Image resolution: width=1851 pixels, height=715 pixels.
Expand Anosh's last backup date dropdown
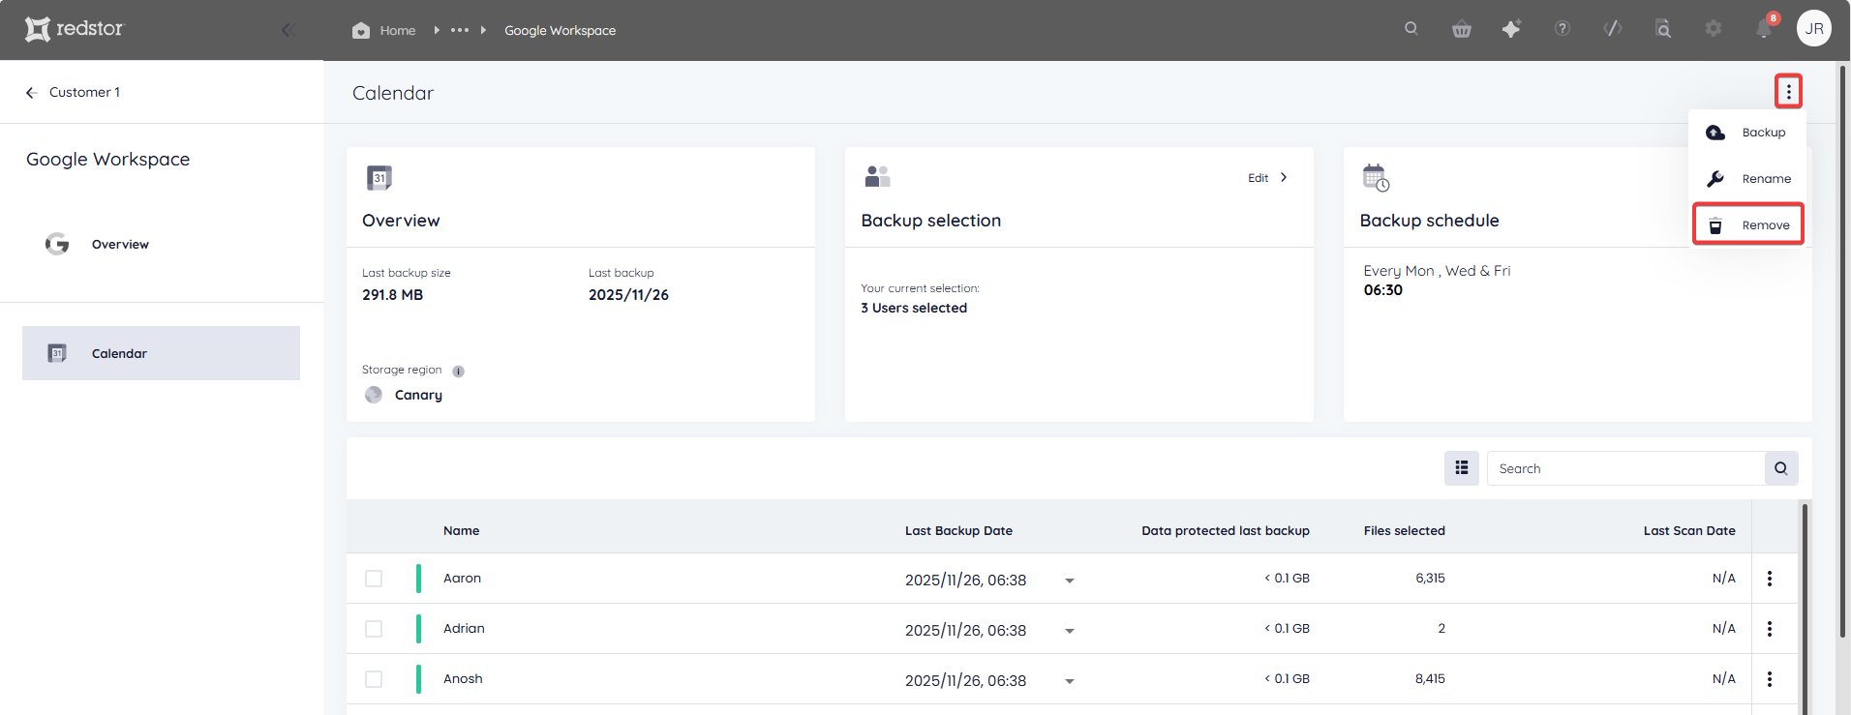1070,681
